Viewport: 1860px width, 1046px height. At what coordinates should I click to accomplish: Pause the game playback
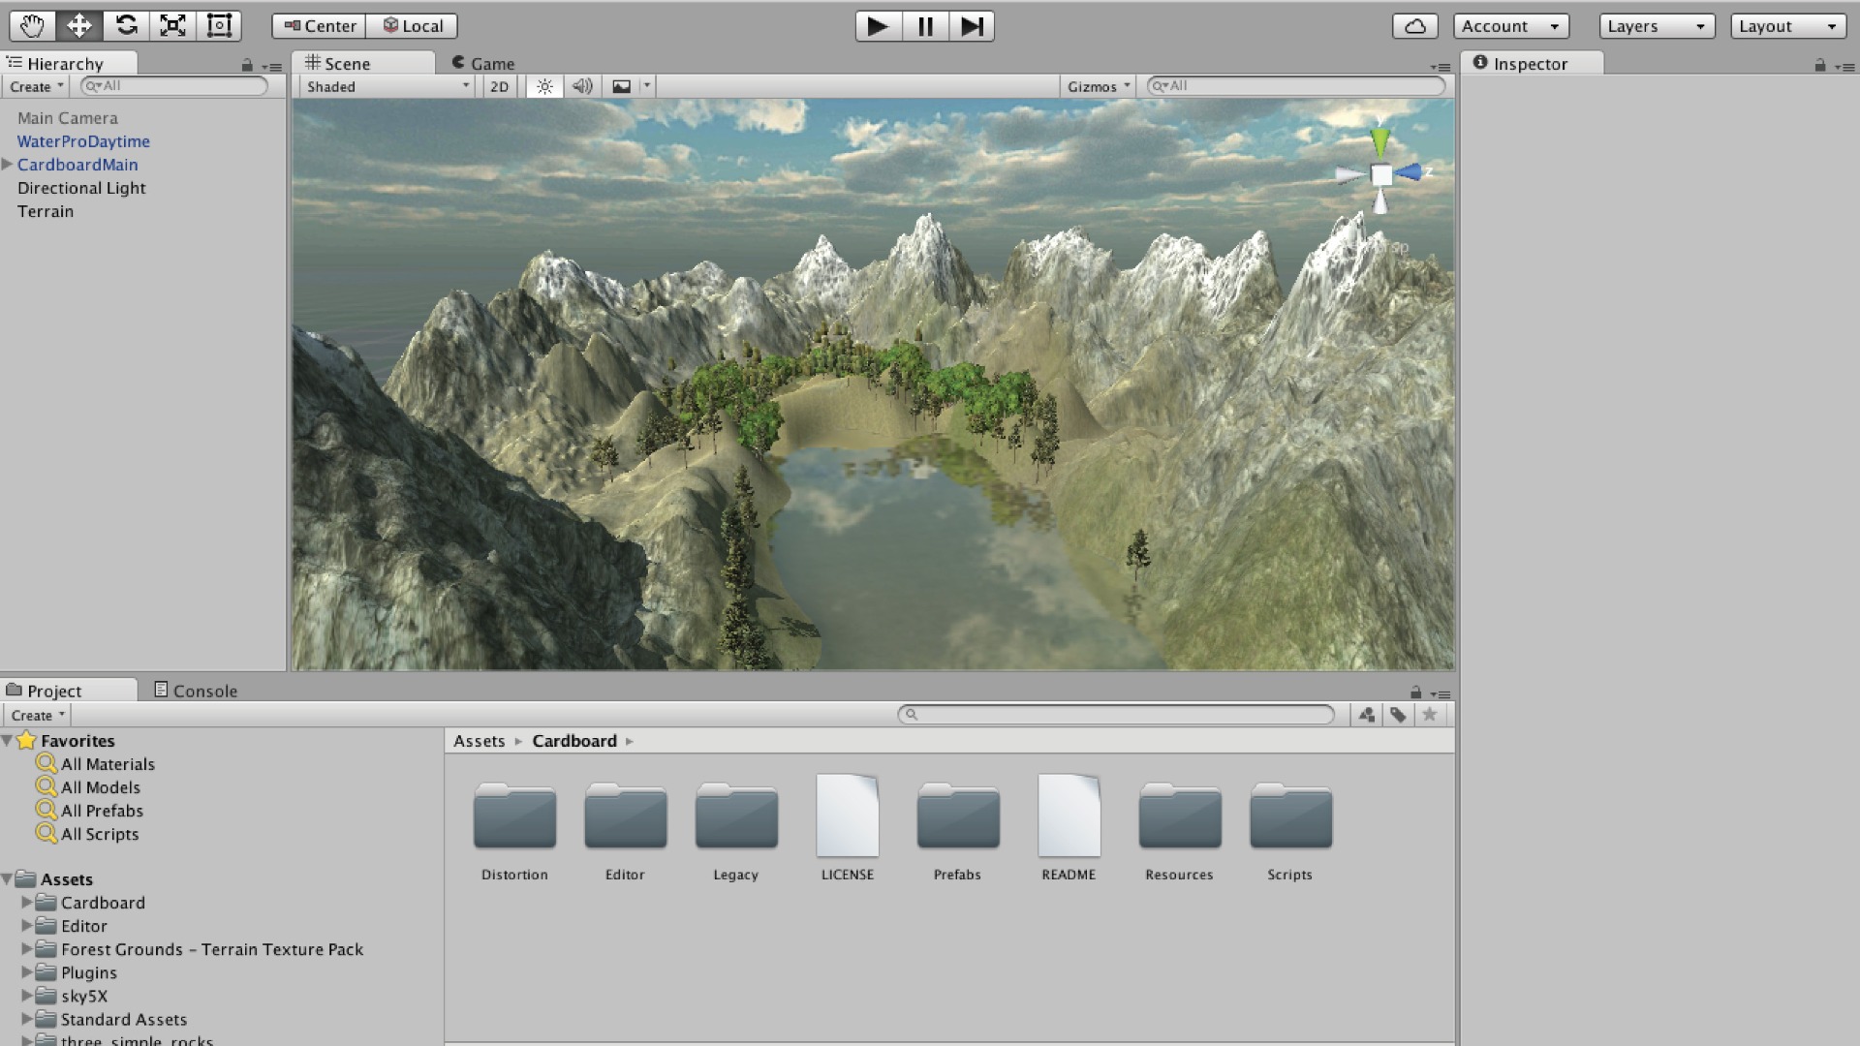coord(925,26)
